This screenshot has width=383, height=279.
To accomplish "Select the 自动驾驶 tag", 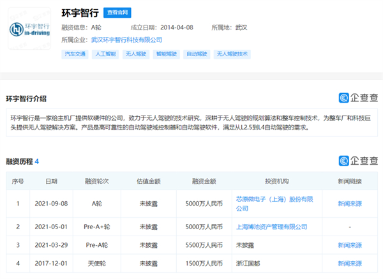I will pyautogui.click(x=197, y=54).
